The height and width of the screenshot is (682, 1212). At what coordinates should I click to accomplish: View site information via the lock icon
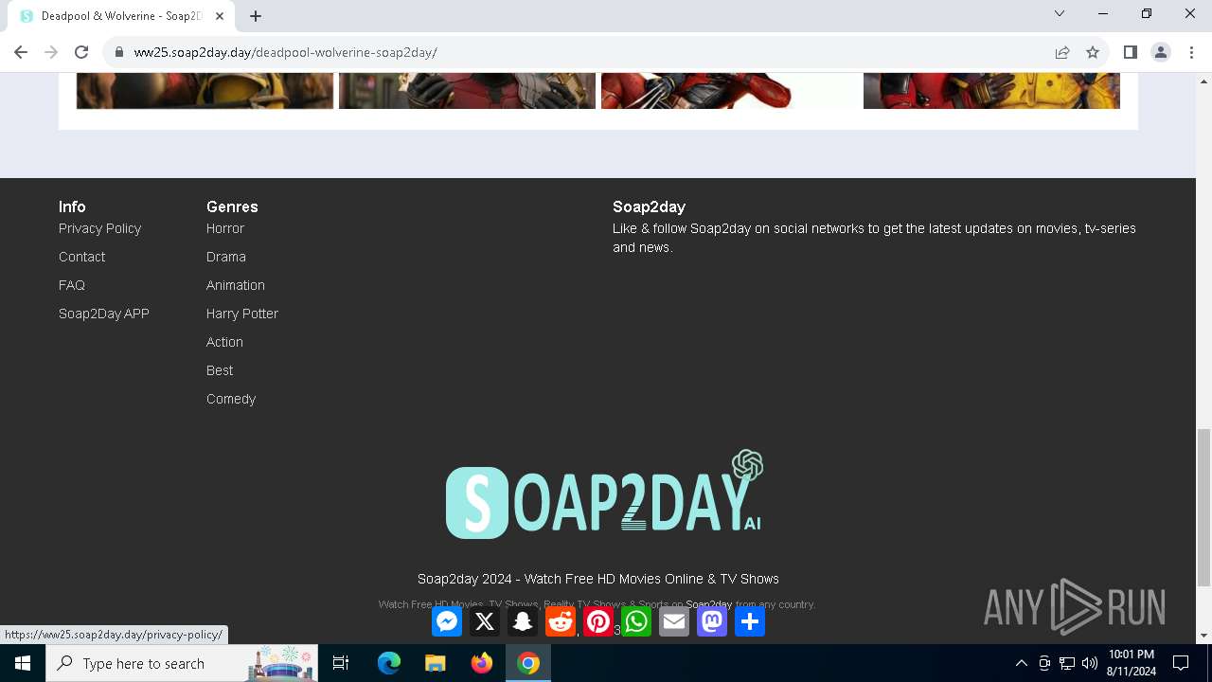coord(119,52)
